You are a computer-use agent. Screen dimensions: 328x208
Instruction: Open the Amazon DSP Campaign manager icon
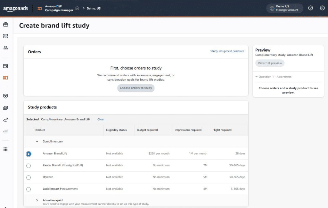click(x=39, y=9)
